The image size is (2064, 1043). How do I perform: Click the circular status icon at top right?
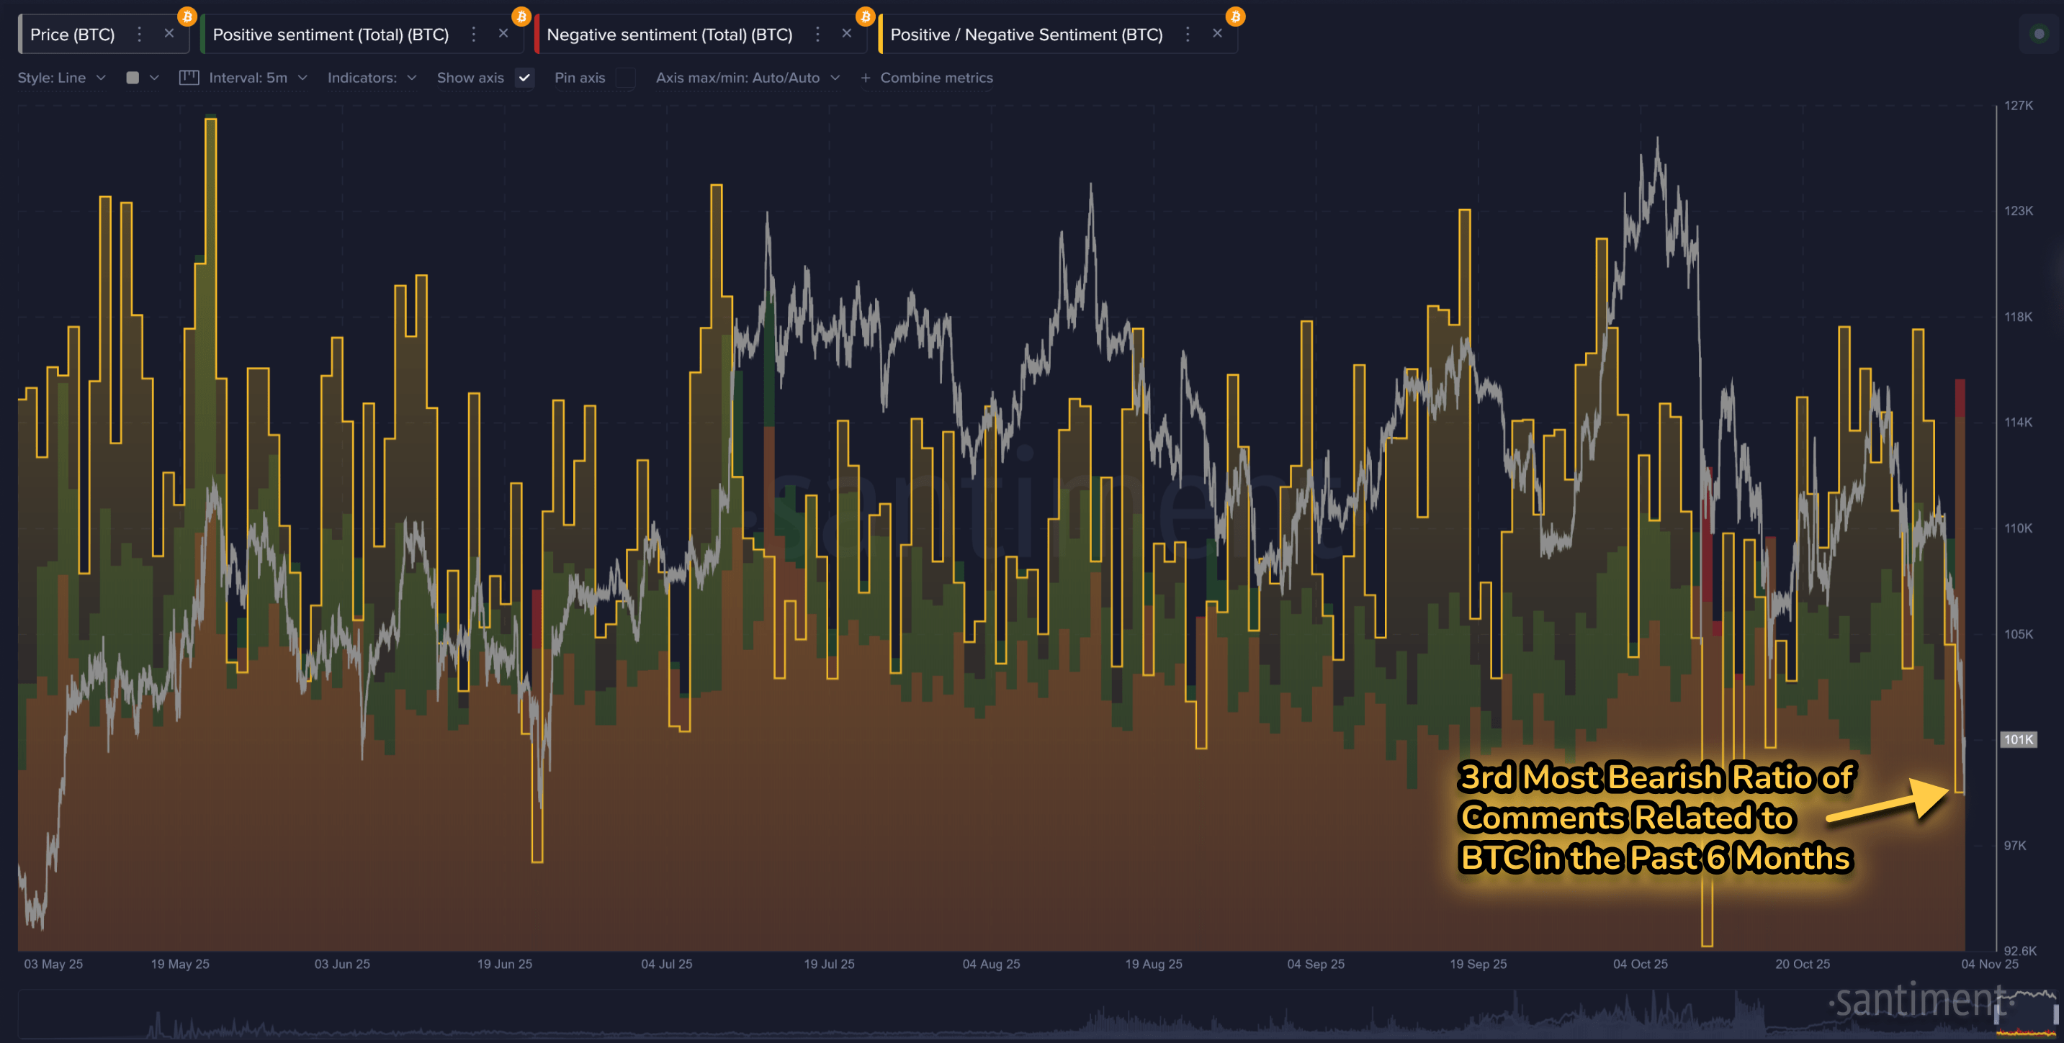click(x=2038, y=35)
